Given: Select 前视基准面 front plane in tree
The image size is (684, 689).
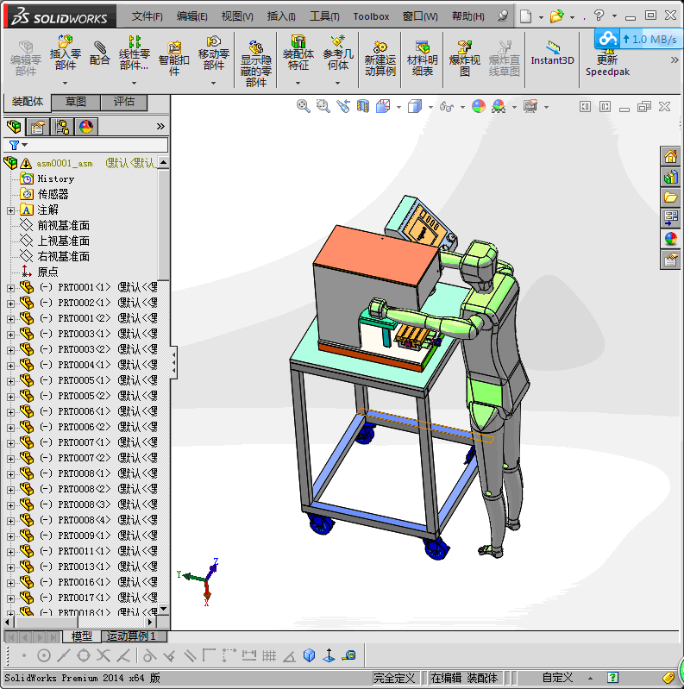Looking at the screenshot, I should pos(63,225).
